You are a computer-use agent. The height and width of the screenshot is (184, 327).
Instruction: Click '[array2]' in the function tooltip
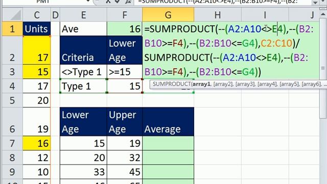(223, 84)
